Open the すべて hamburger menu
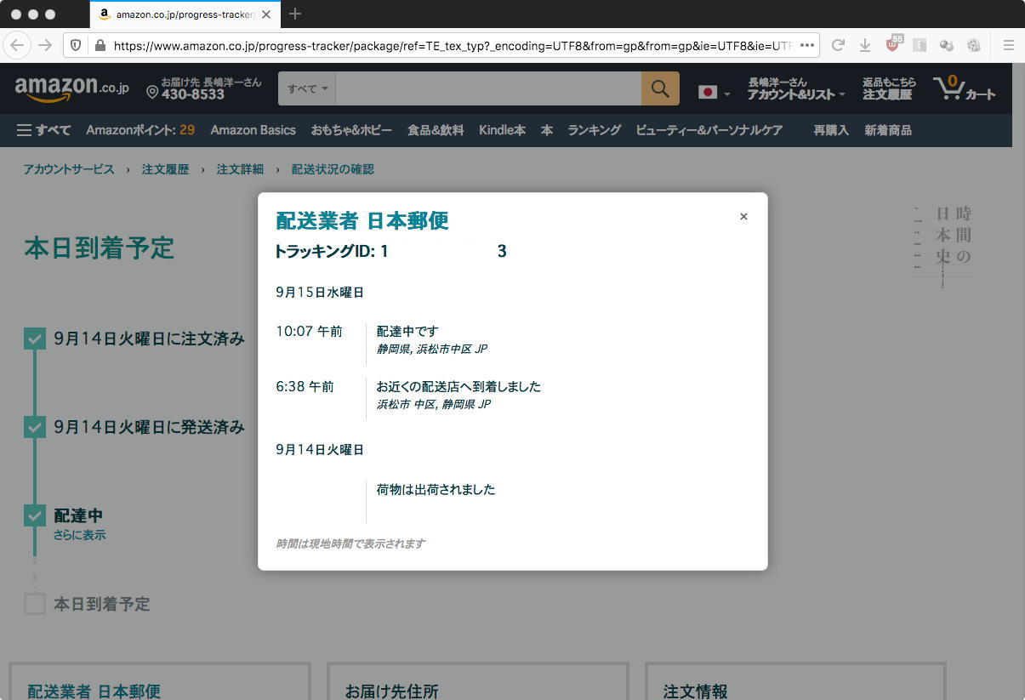 click(44, 130)
